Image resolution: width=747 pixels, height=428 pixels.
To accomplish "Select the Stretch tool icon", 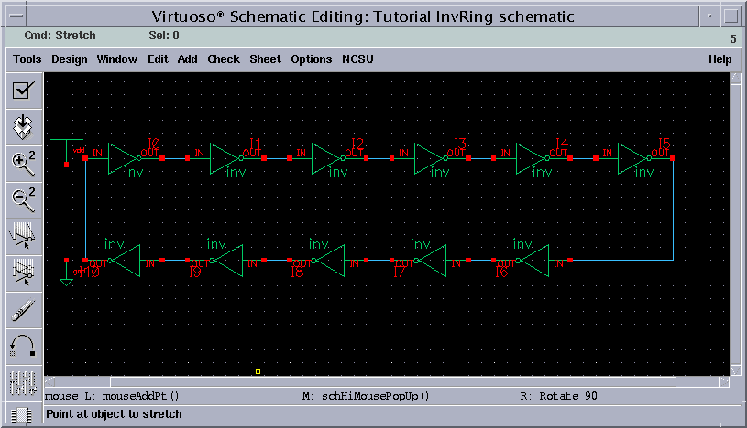I will pos(24,237).
